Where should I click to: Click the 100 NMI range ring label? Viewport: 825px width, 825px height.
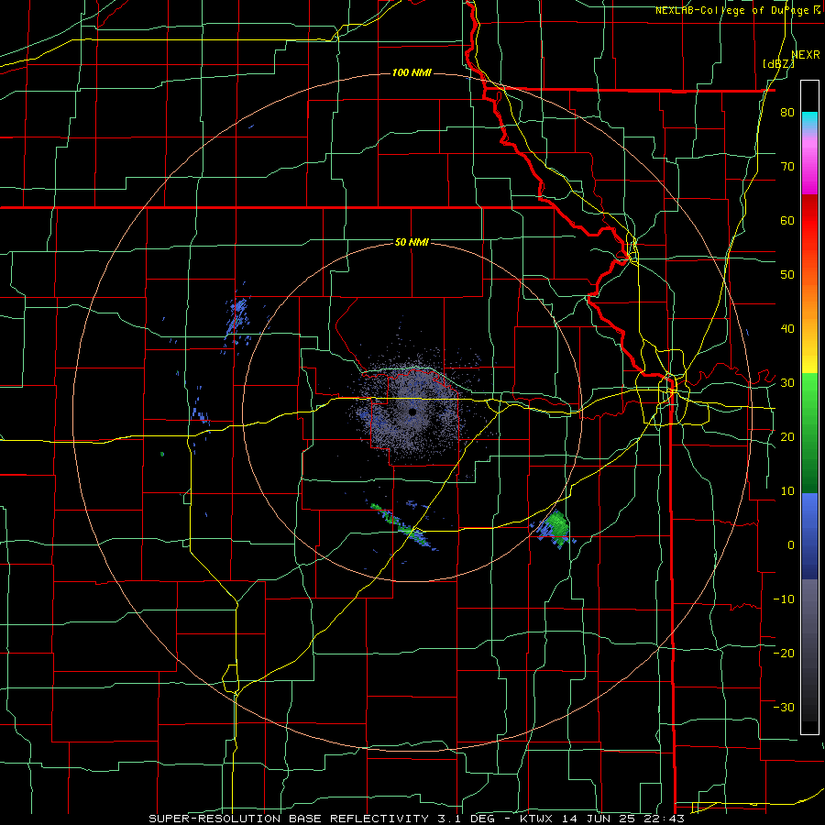(x=412, y=72)
